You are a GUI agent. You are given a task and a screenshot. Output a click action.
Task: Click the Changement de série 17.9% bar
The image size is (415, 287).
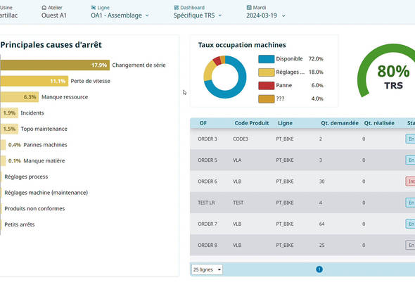pyautogui.click(x=55, y=65)
